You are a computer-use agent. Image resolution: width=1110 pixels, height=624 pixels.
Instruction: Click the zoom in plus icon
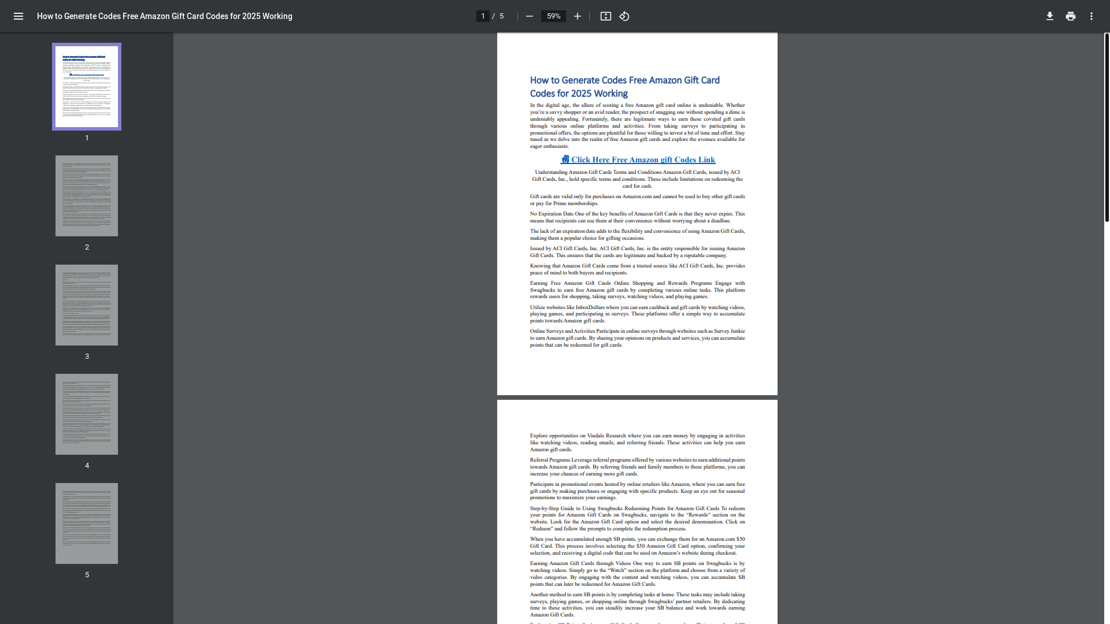[577, 16]
